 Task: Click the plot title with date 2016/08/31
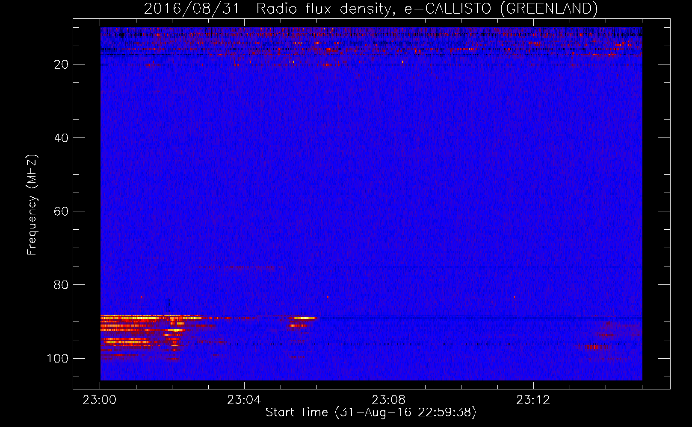370,9
